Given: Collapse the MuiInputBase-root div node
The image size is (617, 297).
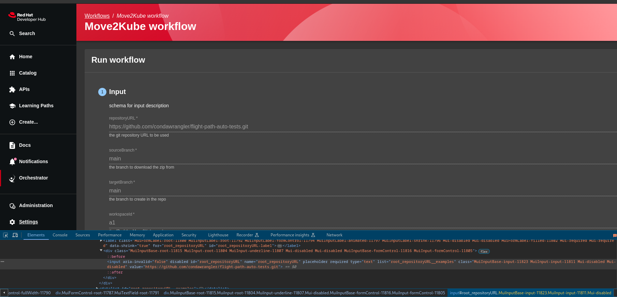Looking at the screenshot, I should coord(101,251).
